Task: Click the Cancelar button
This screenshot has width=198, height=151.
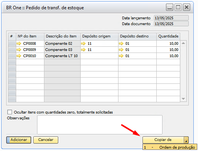Action: tap(46, 140)
